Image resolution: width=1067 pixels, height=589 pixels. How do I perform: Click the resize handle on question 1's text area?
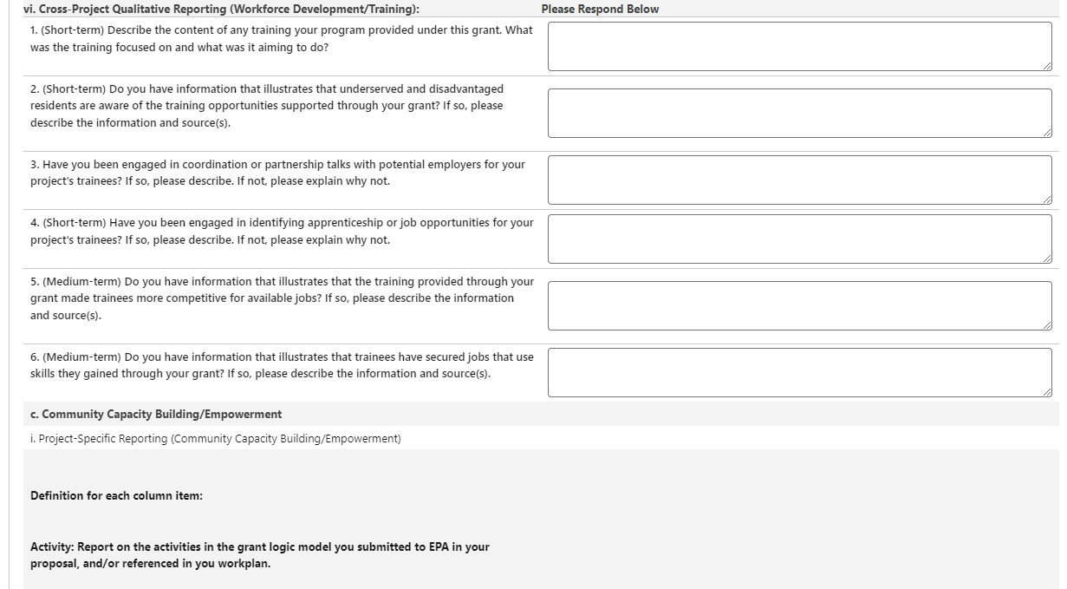(1047, 66)
